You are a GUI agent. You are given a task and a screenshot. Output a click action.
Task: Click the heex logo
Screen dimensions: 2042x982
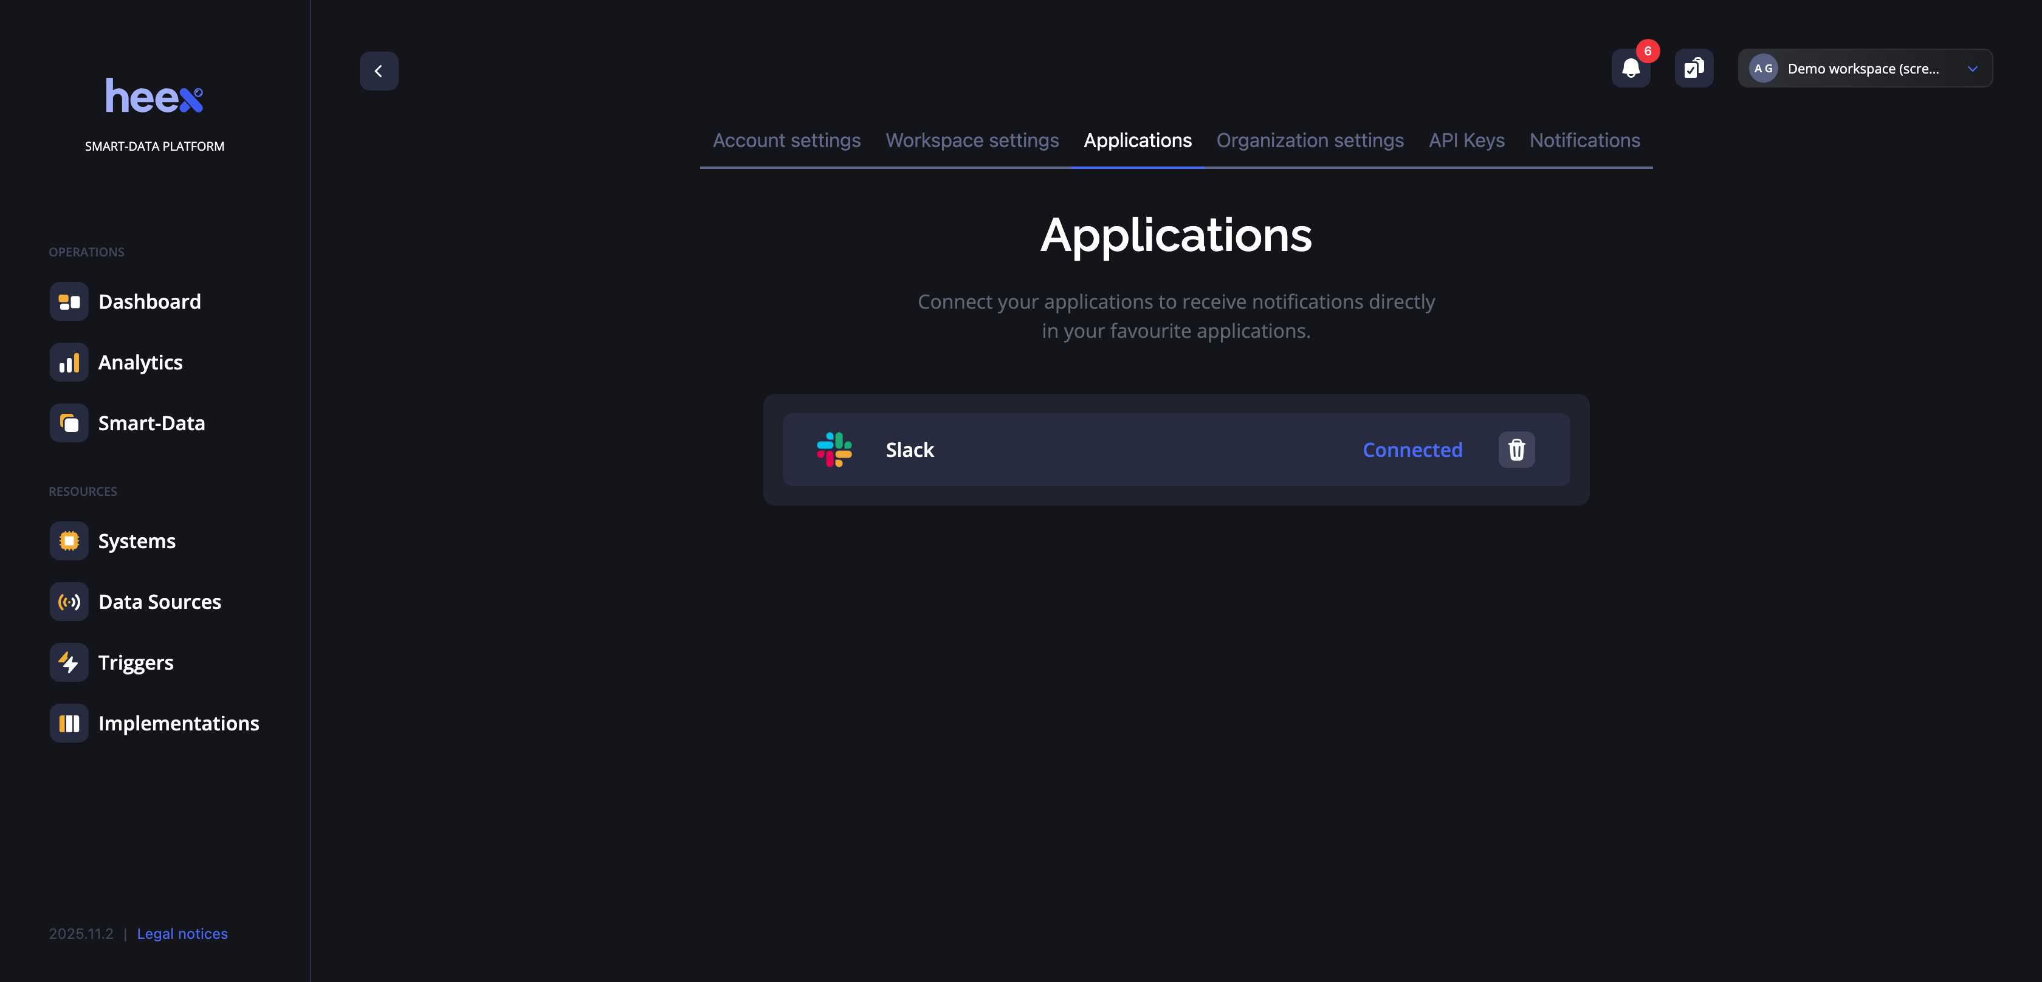pyautogui.click(x=154, y=95)
